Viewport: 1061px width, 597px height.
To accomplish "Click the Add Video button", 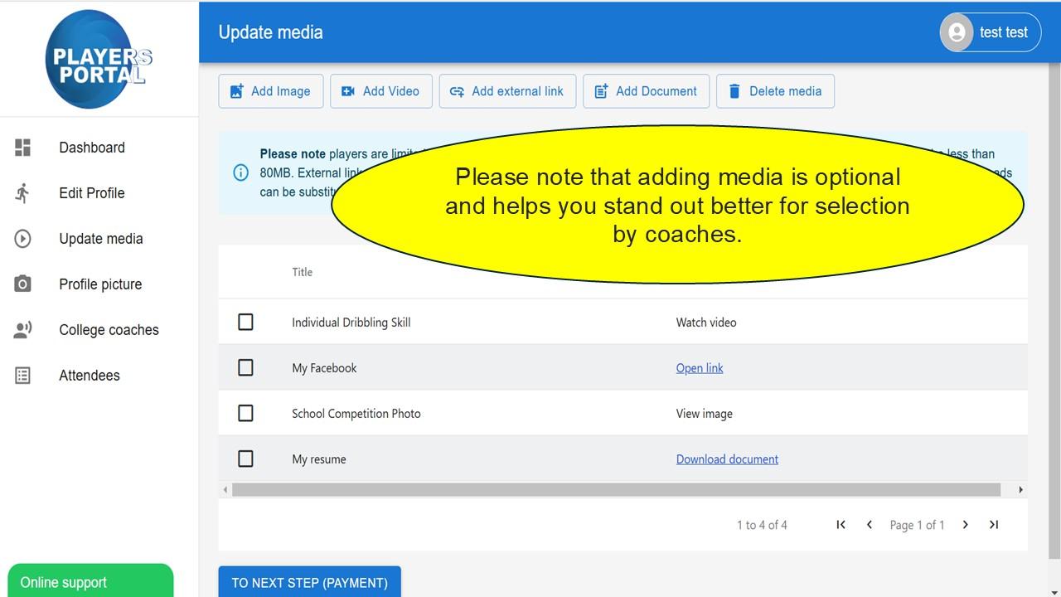I will (380, 91).
